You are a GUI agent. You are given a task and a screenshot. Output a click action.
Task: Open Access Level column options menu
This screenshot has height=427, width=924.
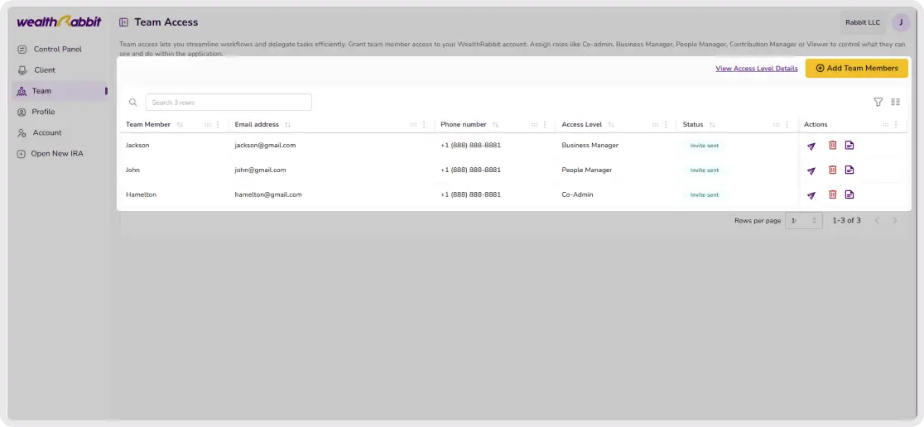666,125
